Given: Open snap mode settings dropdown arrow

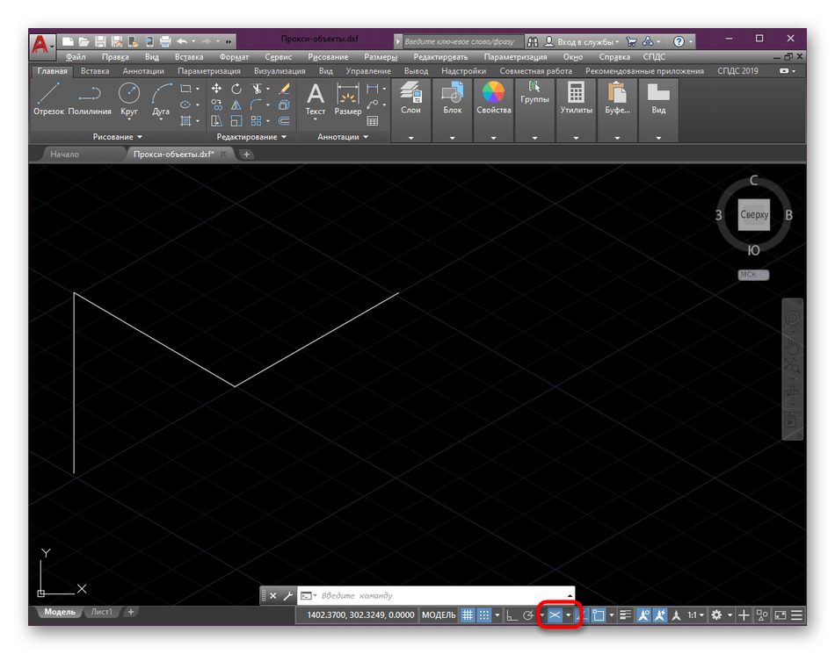Looking at the screenshot, I should (497, 615).
